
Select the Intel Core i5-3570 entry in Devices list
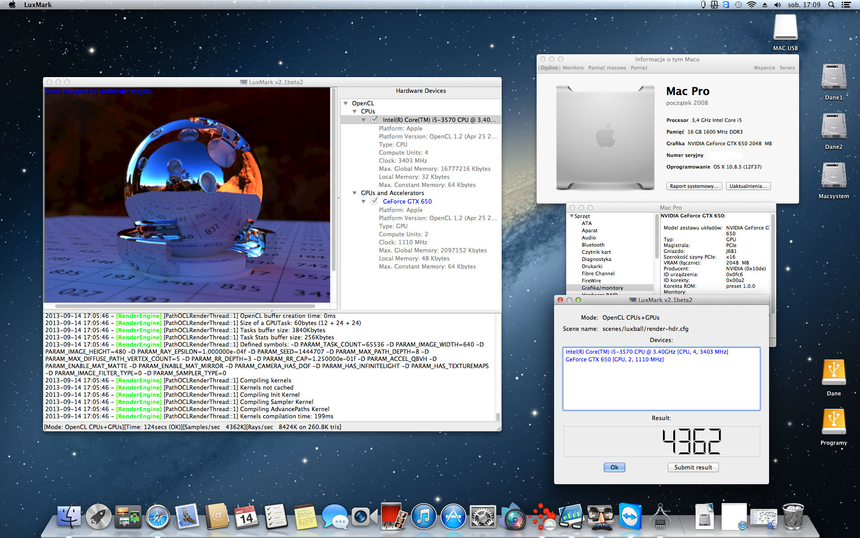tap(647, 352)
